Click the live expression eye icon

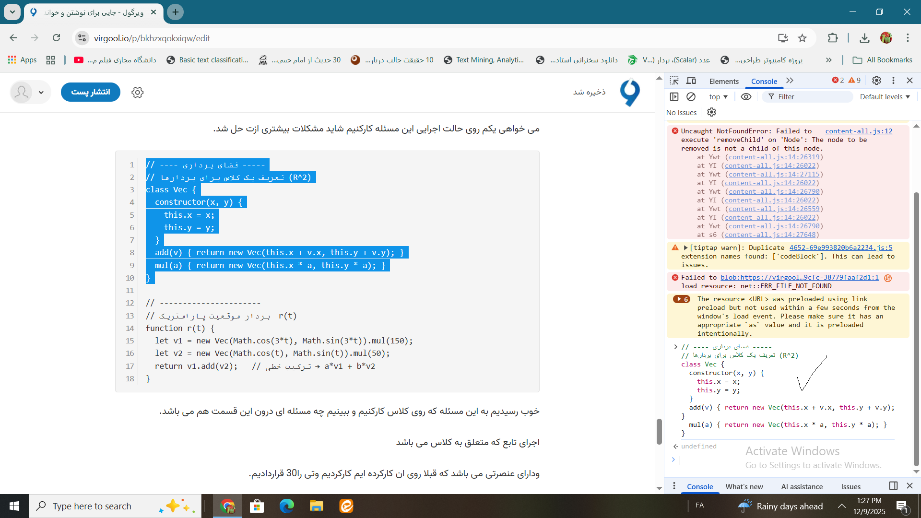tap(746, 96)
